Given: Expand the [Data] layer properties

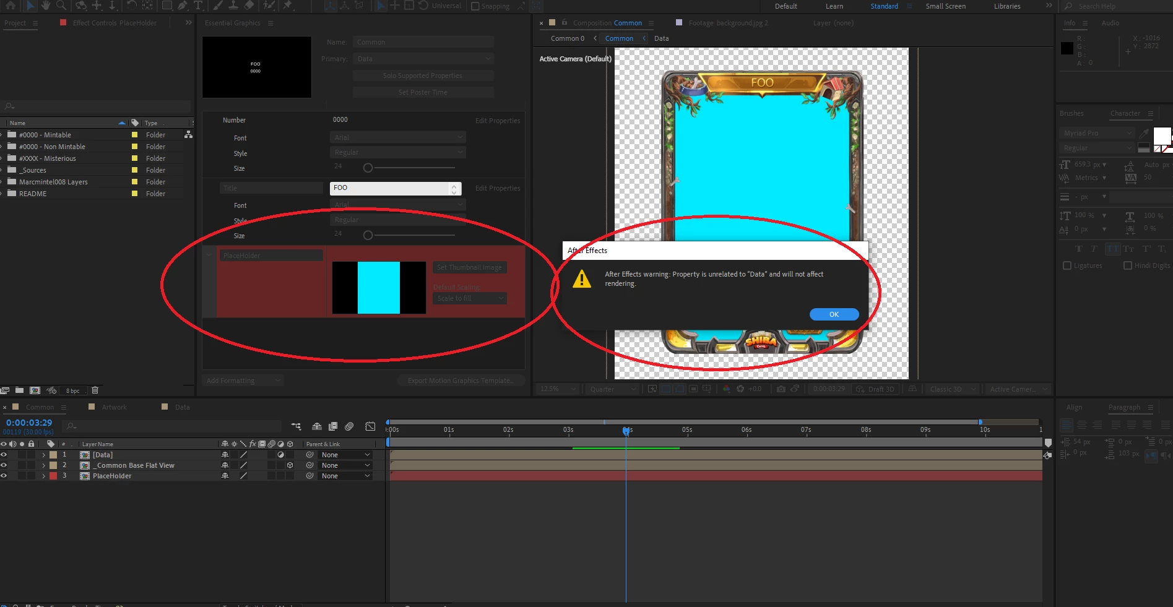Looking at the screenshot, I should coord(43,455).
